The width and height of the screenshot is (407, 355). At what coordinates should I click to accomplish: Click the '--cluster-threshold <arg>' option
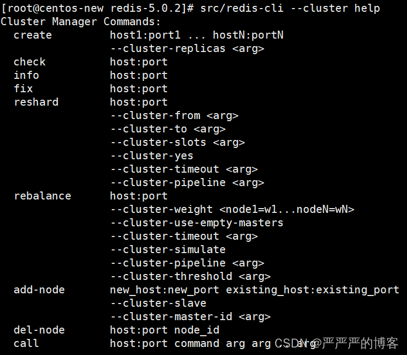190,276
